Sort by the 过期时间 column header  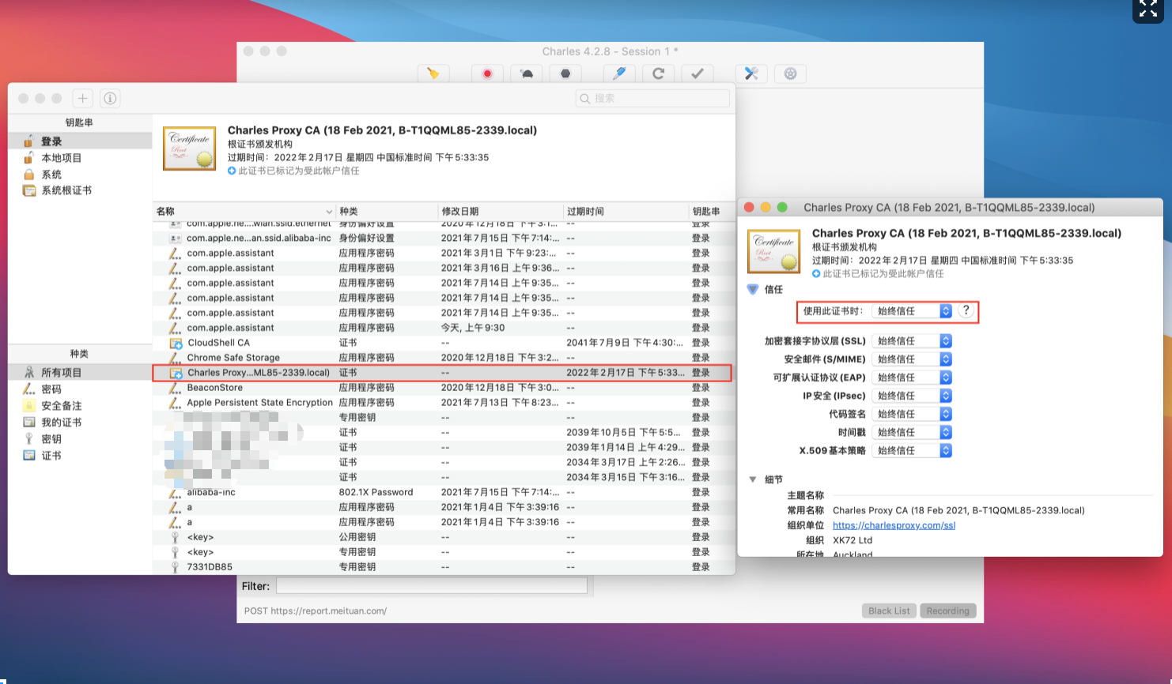pos(626,212)
